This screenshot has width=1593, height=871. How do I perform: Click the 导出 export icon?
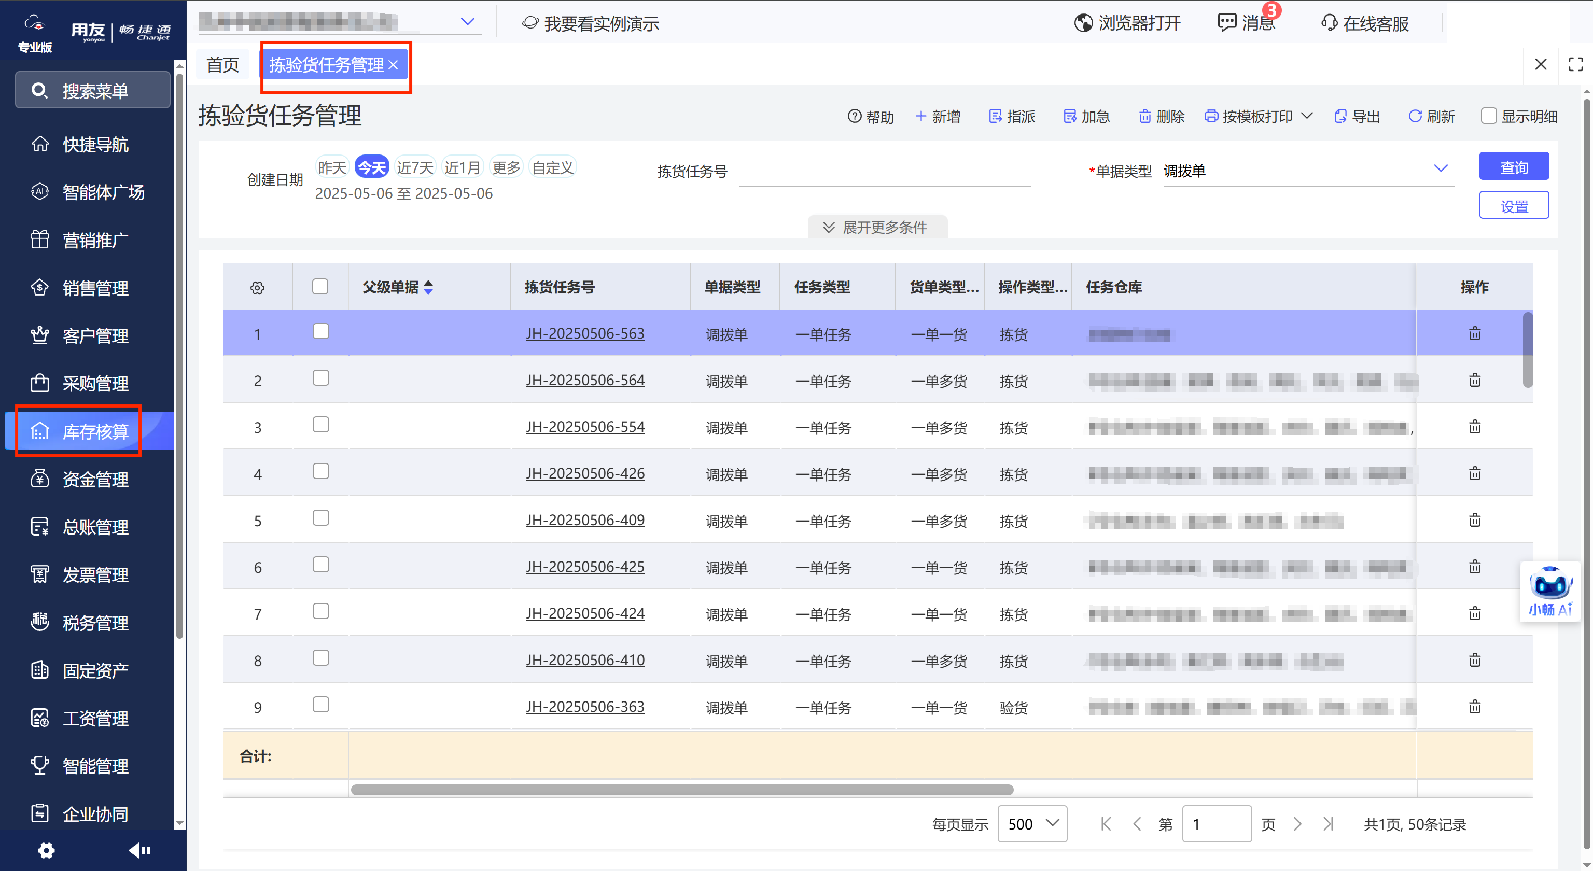(x=1340, y=116)
